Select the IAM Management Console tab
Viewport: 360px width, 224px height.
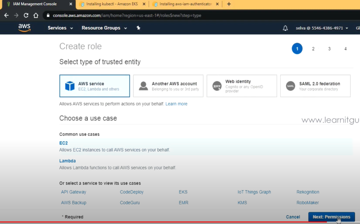pyautogui.click(x=35, y=4)
